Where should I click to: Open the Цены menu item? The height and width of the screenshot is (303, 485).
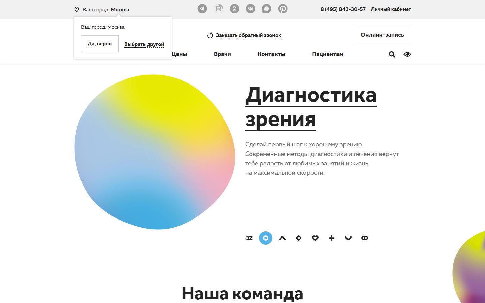click(x=179, y=54)
